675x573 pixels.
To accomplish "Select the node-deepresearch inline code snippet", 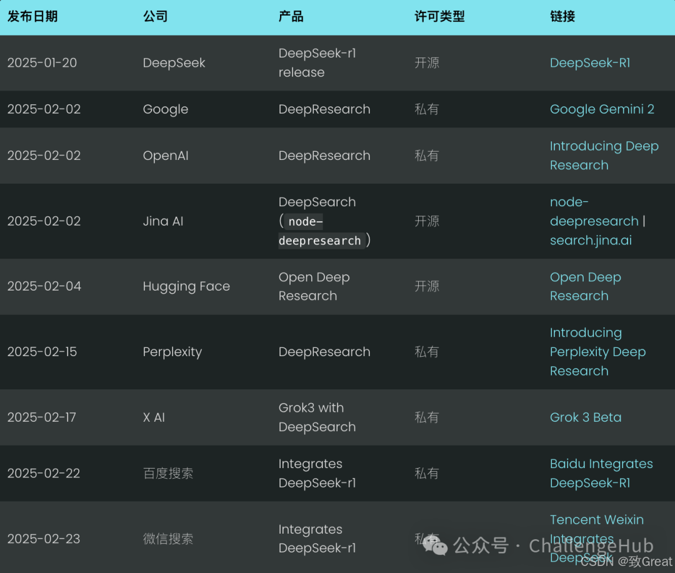I will click(321, 231).
